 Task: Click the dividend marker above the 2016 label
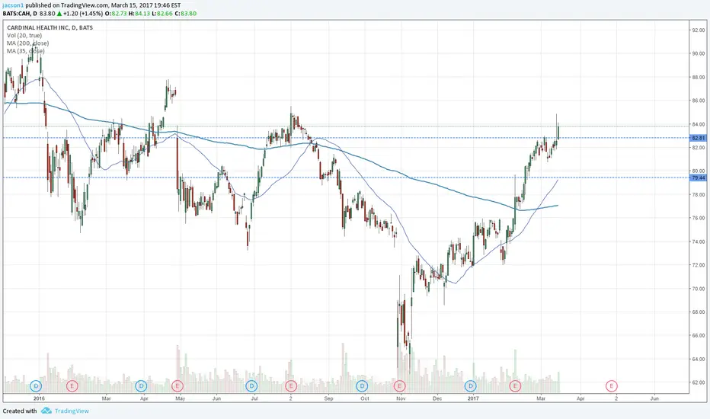(36, 386)
